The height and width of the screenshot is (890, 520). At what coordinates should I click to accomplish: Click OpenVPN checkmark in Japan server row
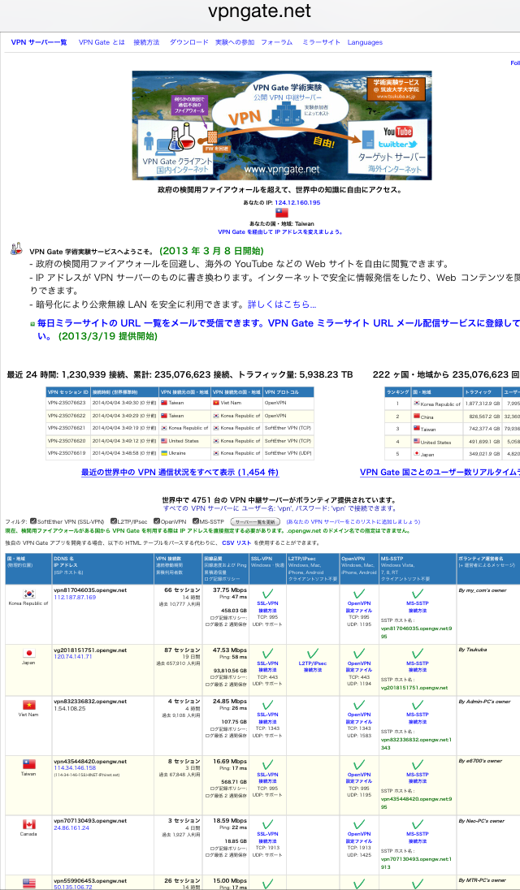(359, 655)
